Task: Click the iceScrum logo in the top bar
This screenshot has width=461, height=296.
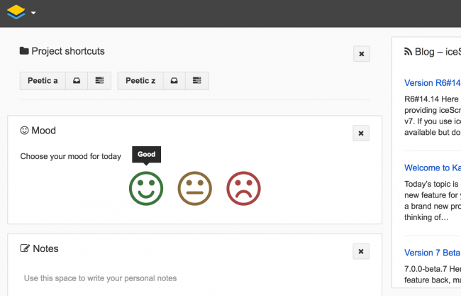Action: pos(16,12)
